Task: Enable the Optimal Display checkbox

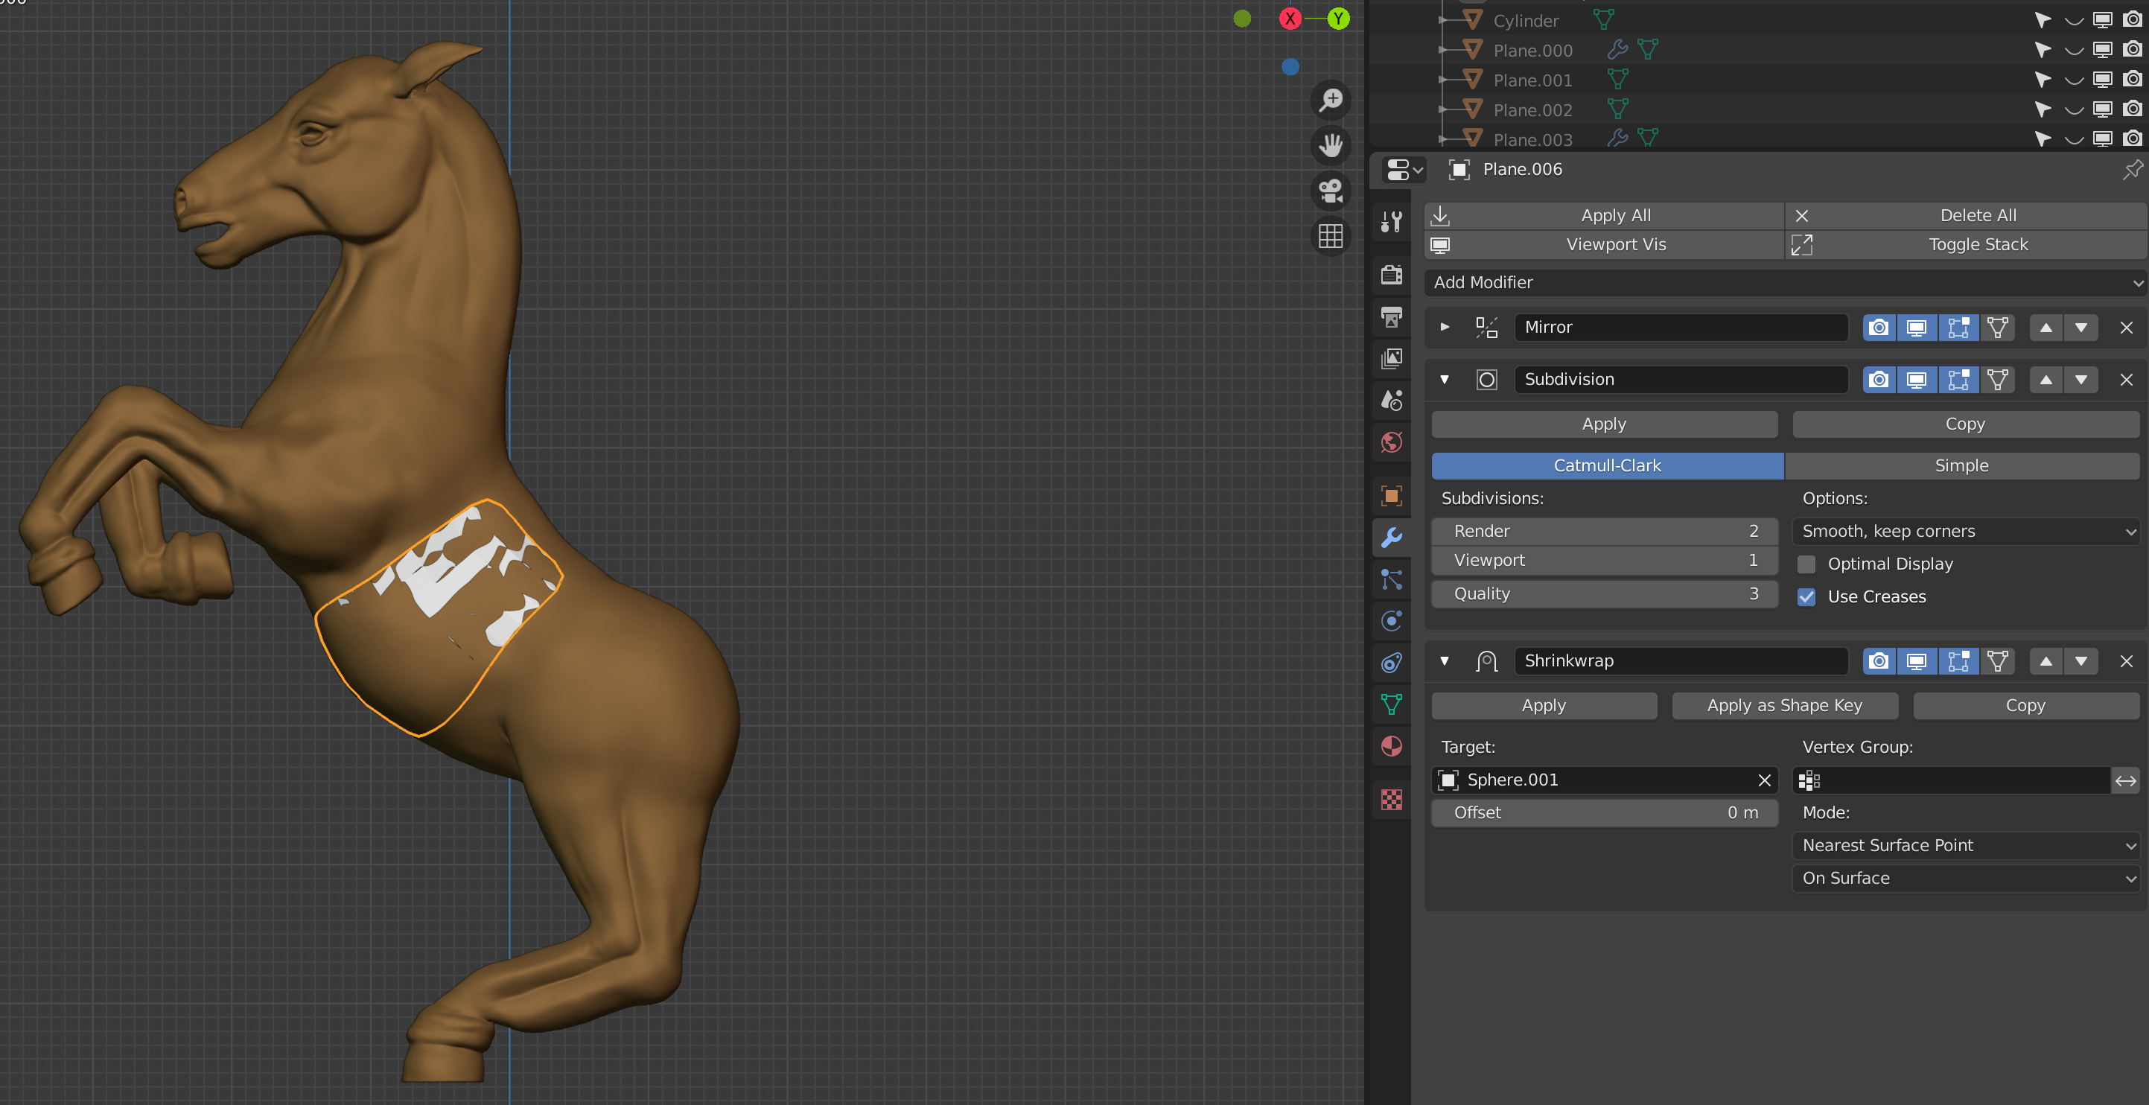Action: (x=1806, y=564)
